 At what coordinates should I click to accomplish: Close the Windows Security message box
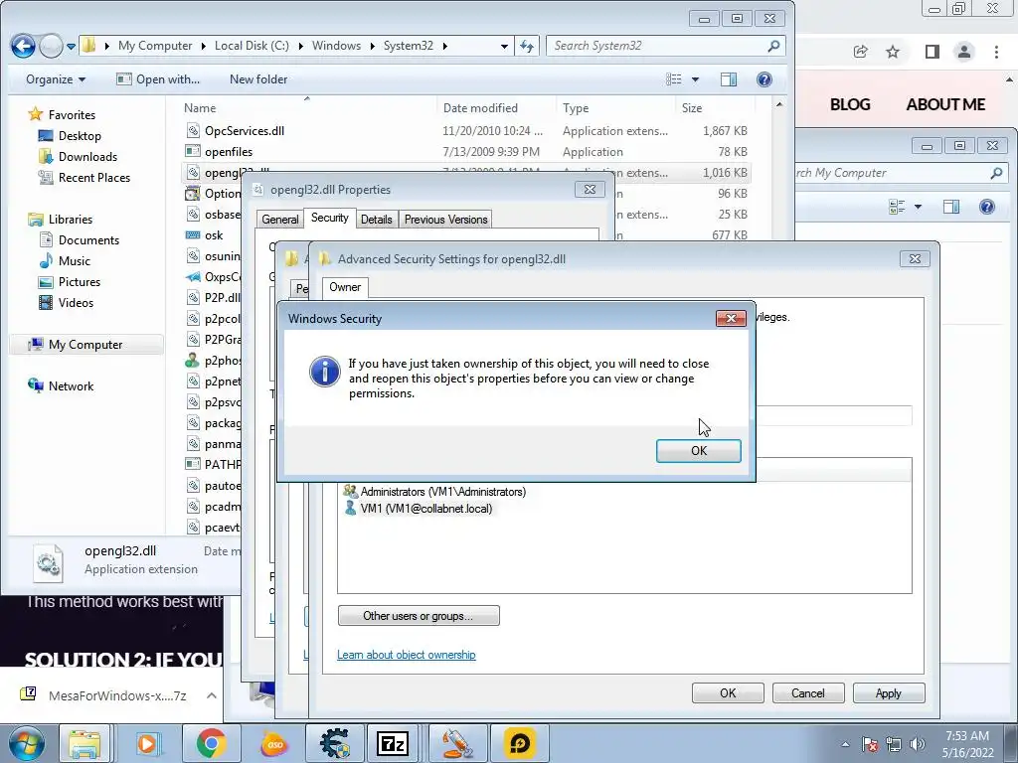click(x=731, y=318)
